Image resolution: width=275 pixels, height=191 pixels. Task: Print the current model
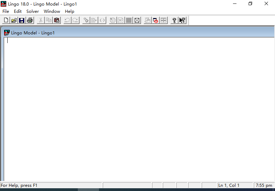30,20
